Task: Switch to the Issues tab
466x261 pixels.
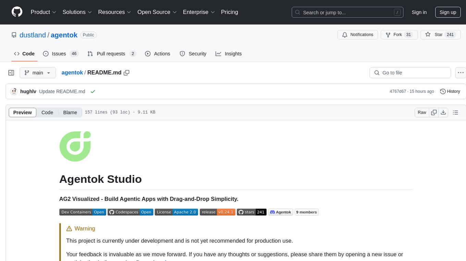Action: click(x=61, y=54)
